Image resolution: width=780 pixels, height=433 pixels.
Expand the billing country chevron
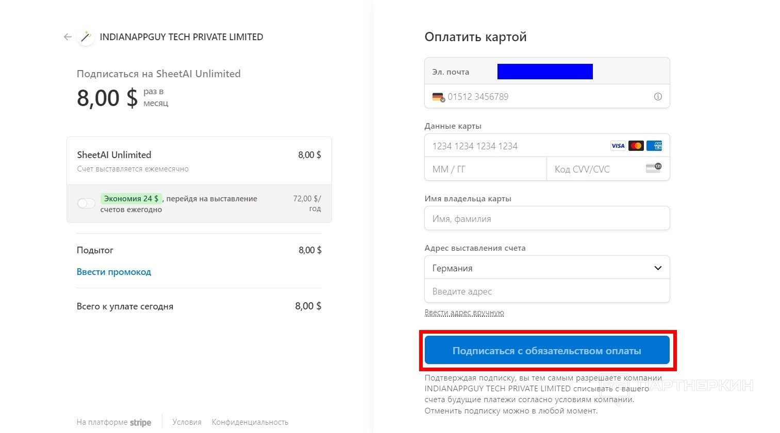pos(658,268)
